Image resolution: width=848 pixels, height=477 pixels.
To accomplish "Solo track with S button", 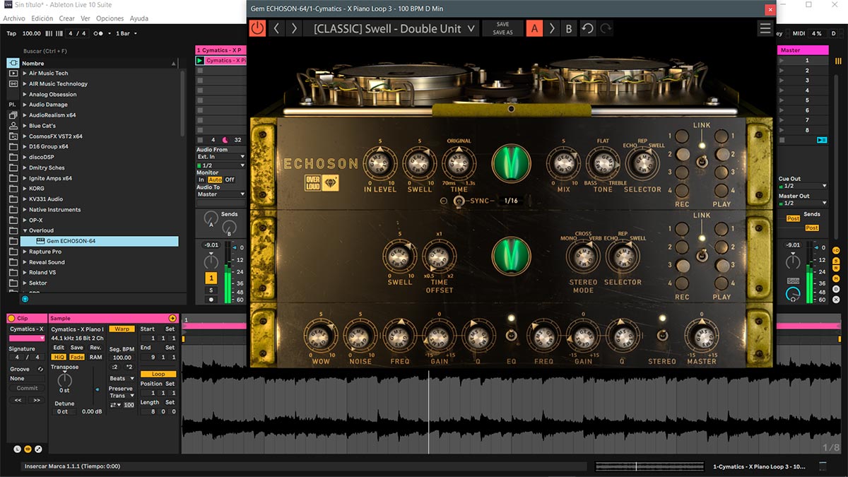I will (211, 290).
